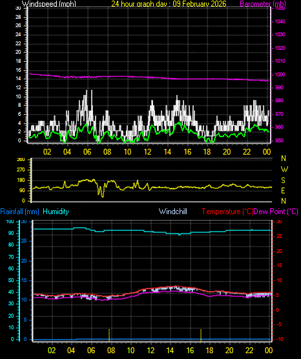The image size is (301, 359).
Task: Click the 24 windspeed axis value
Action: click(18, 34)
